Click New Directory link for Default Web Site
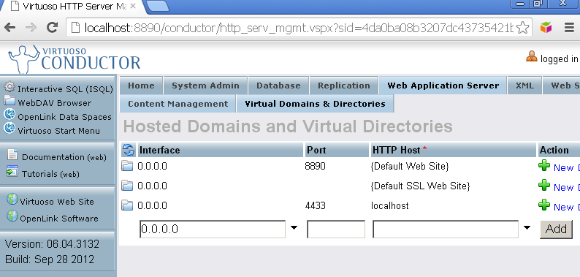 (x=566, y=168)
